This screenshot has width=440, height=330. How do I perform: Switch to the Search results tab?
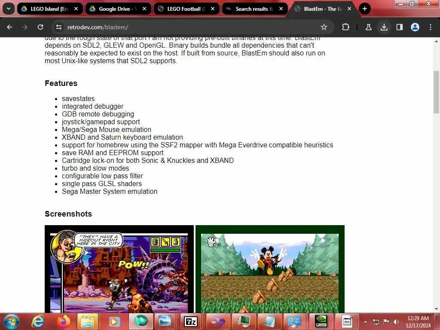point(254,9)
